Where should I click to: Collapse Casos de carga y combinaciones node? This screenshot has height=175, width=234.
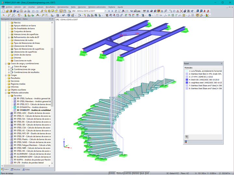(6, 64)
